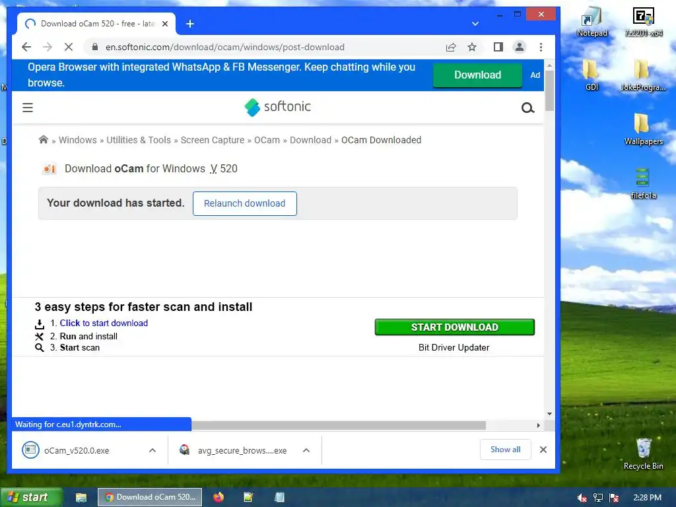Open Softonic hamburger menu

pos(28,108)
